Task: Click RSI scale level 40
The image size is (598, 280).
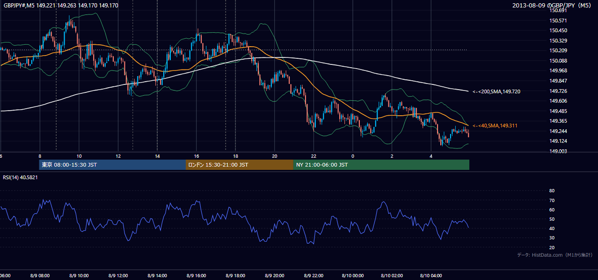Action: [x=552, y=228]
